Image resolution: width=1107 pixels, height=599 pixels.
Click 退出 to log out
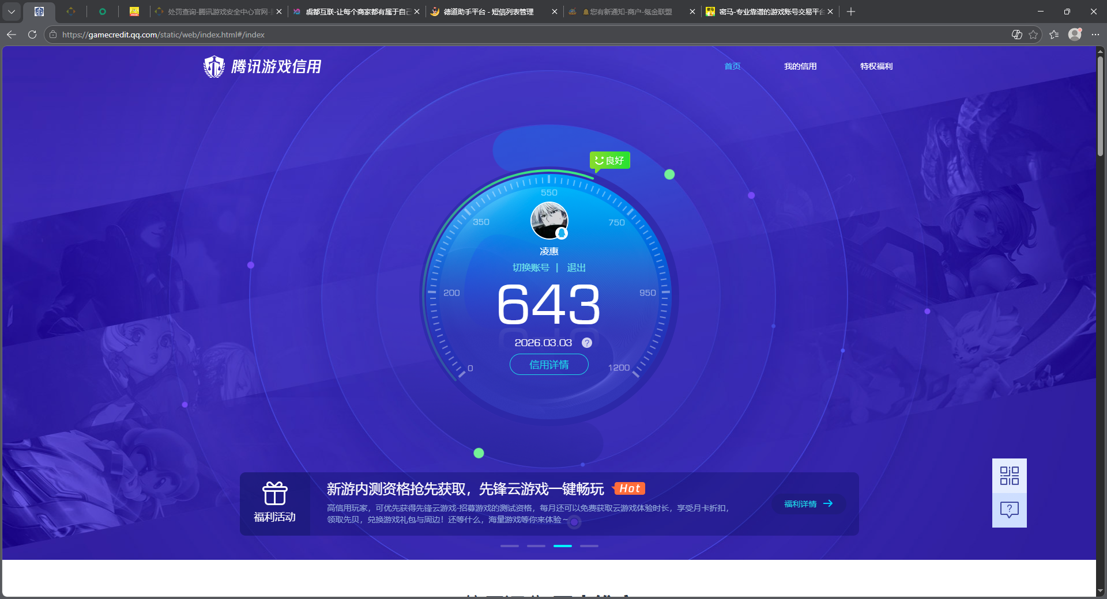[577, 267]
